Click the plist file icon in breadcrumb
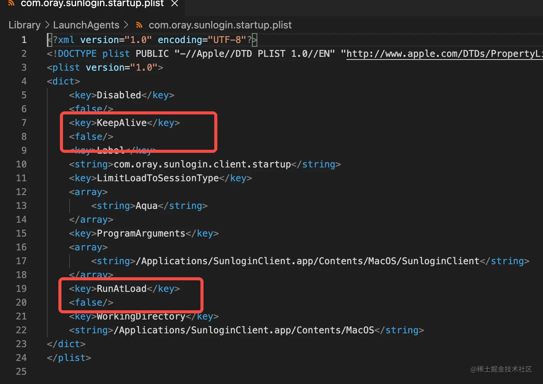Viewport: 543px width, 384px height. coord(139,25)
